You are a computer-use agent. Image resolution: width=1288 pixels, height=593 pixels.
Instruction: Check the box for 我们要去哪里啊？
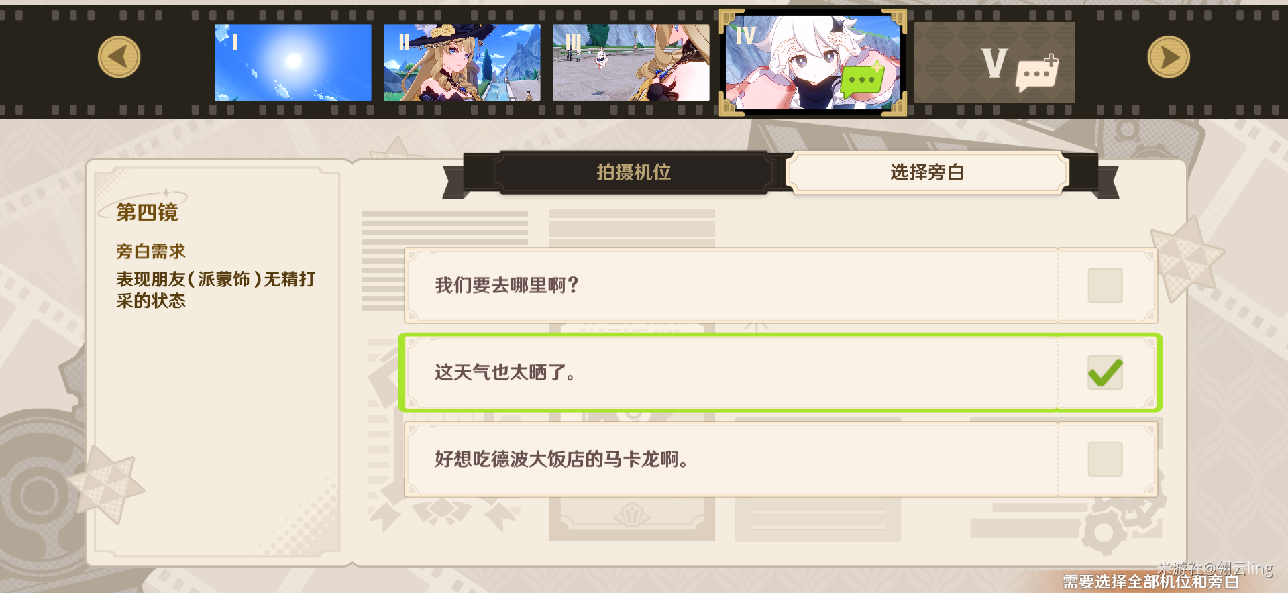[1105, 285]
